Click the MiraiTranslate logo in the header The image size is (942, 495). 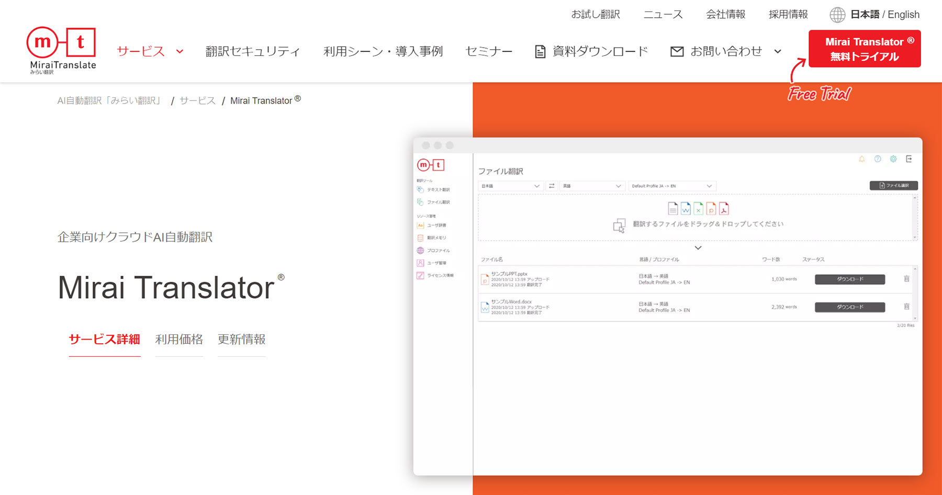coord(61,50)
